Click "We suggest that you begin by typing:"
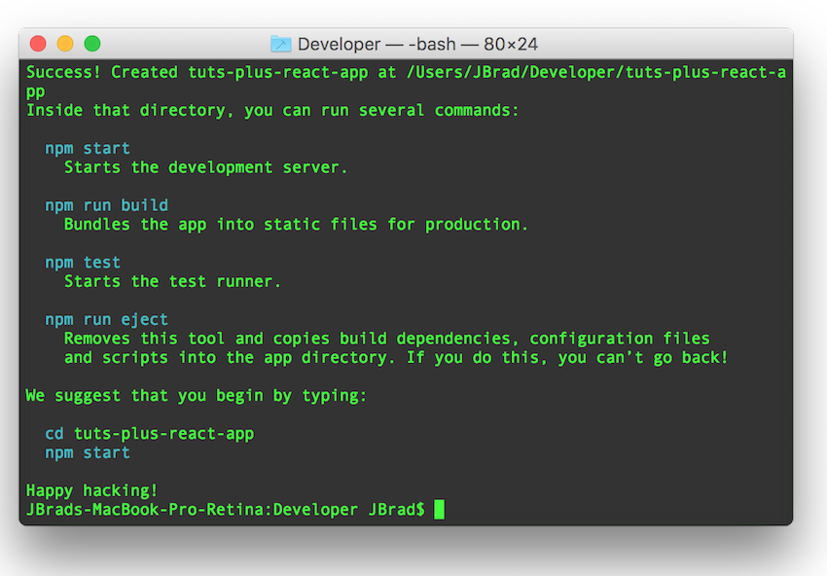The image size is (827, 576). tap(197, 396)
